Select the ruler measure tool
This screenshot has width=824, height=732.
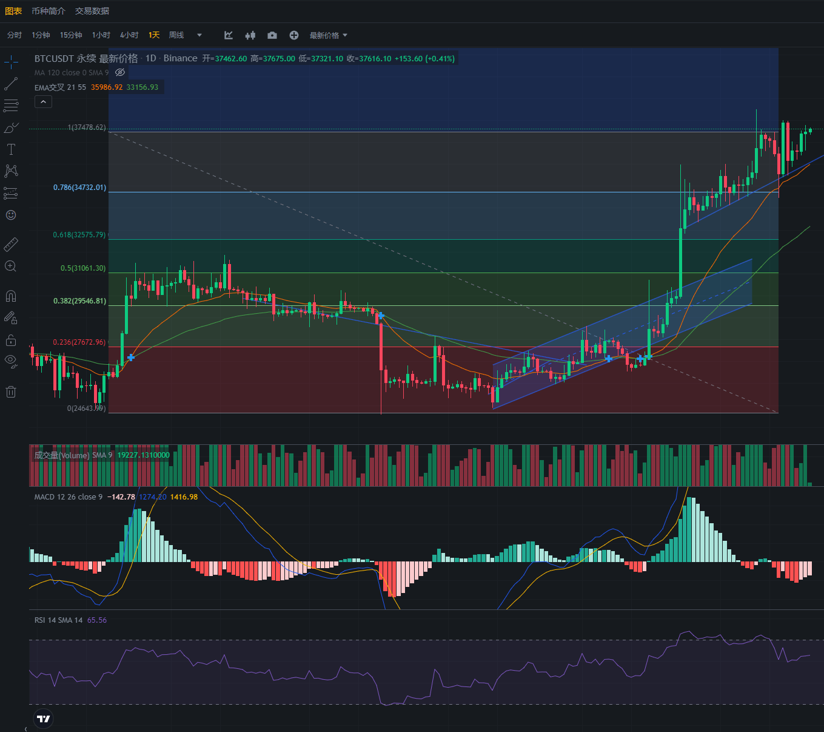point(11,244)
